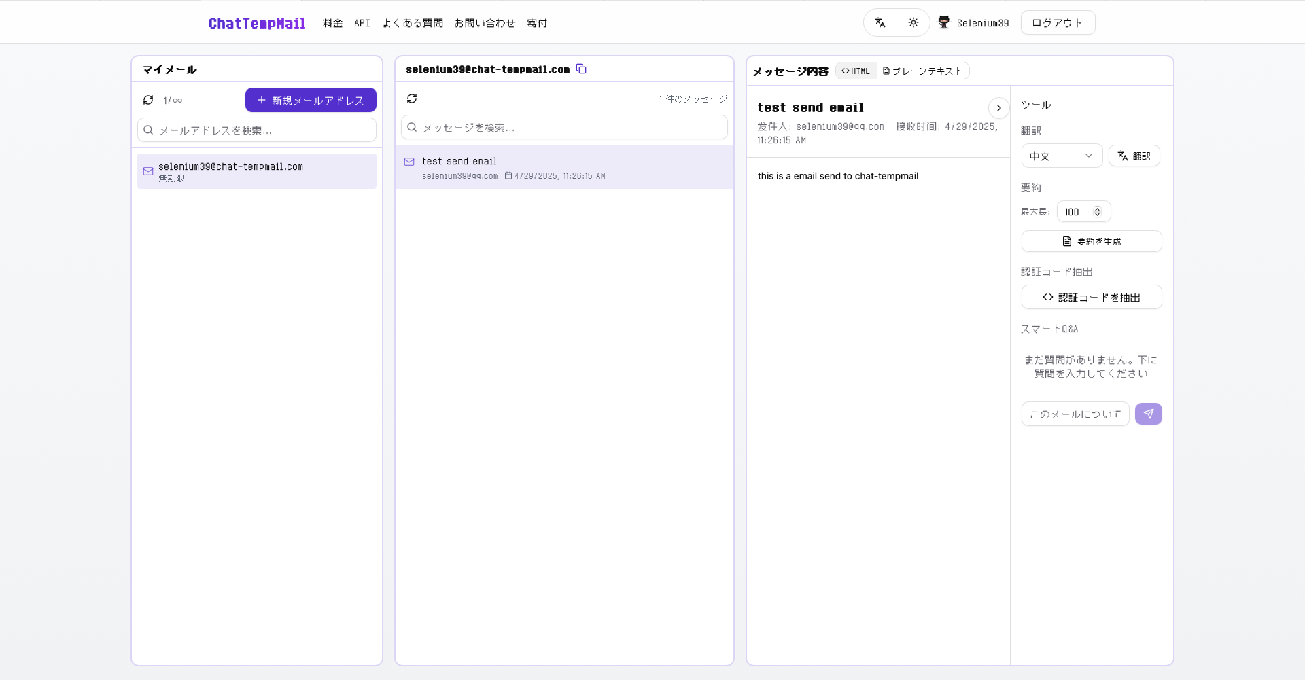The image size is (1305, 680).
Task: Generate a summary with 要約を生成
Action: pyautogui.click(x=1091, y=241)
